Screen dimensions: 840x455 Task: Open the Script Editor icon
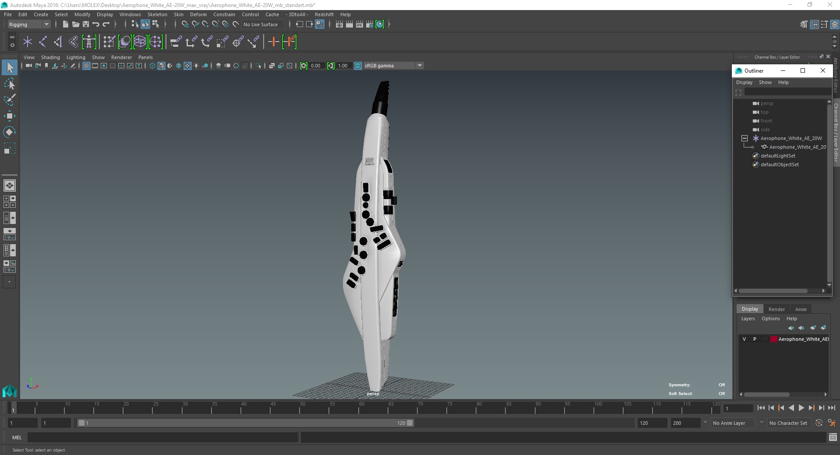[x=833, y=437]
